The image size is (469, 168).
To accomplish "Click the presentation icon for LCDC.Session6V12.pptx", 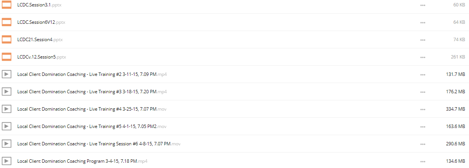I will [6, 22].
